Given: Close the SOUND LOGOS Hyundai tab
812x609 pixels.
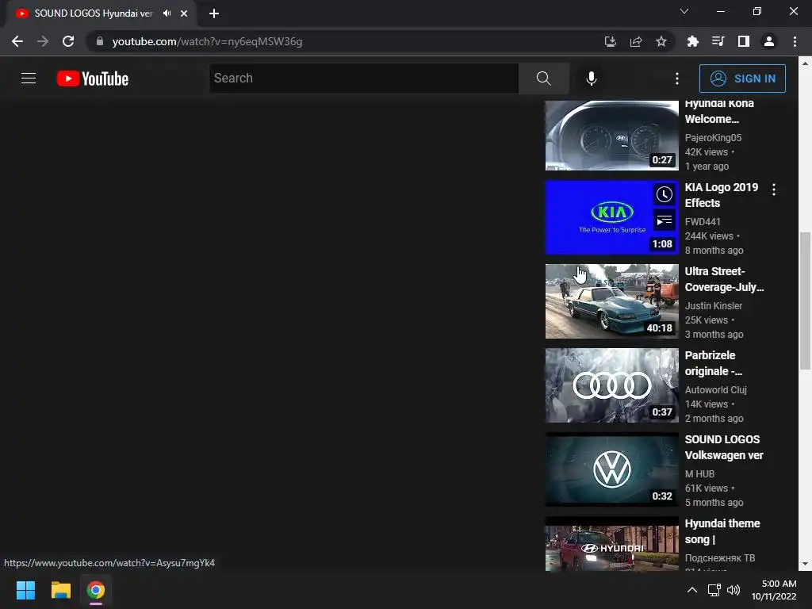Looking at the screenshot, I should click(184, 13).
